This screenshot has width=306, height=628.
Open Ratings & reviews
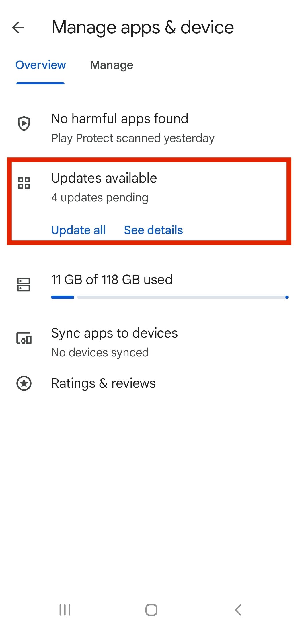point(103,383)
